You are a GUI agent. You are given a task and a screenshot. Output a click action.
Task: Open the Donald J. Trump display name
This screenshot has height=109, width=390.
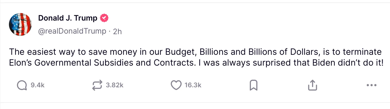pyautogui.click(x=68, y=18)
